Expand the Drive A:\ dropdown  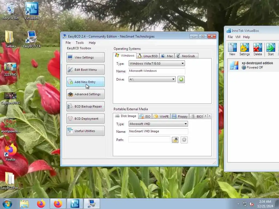[x=152, y=79]
